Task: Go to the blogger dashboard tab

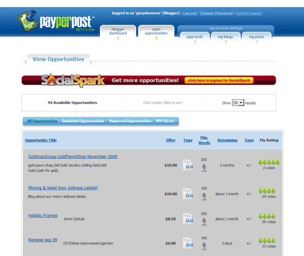Action: coord(118,31)
